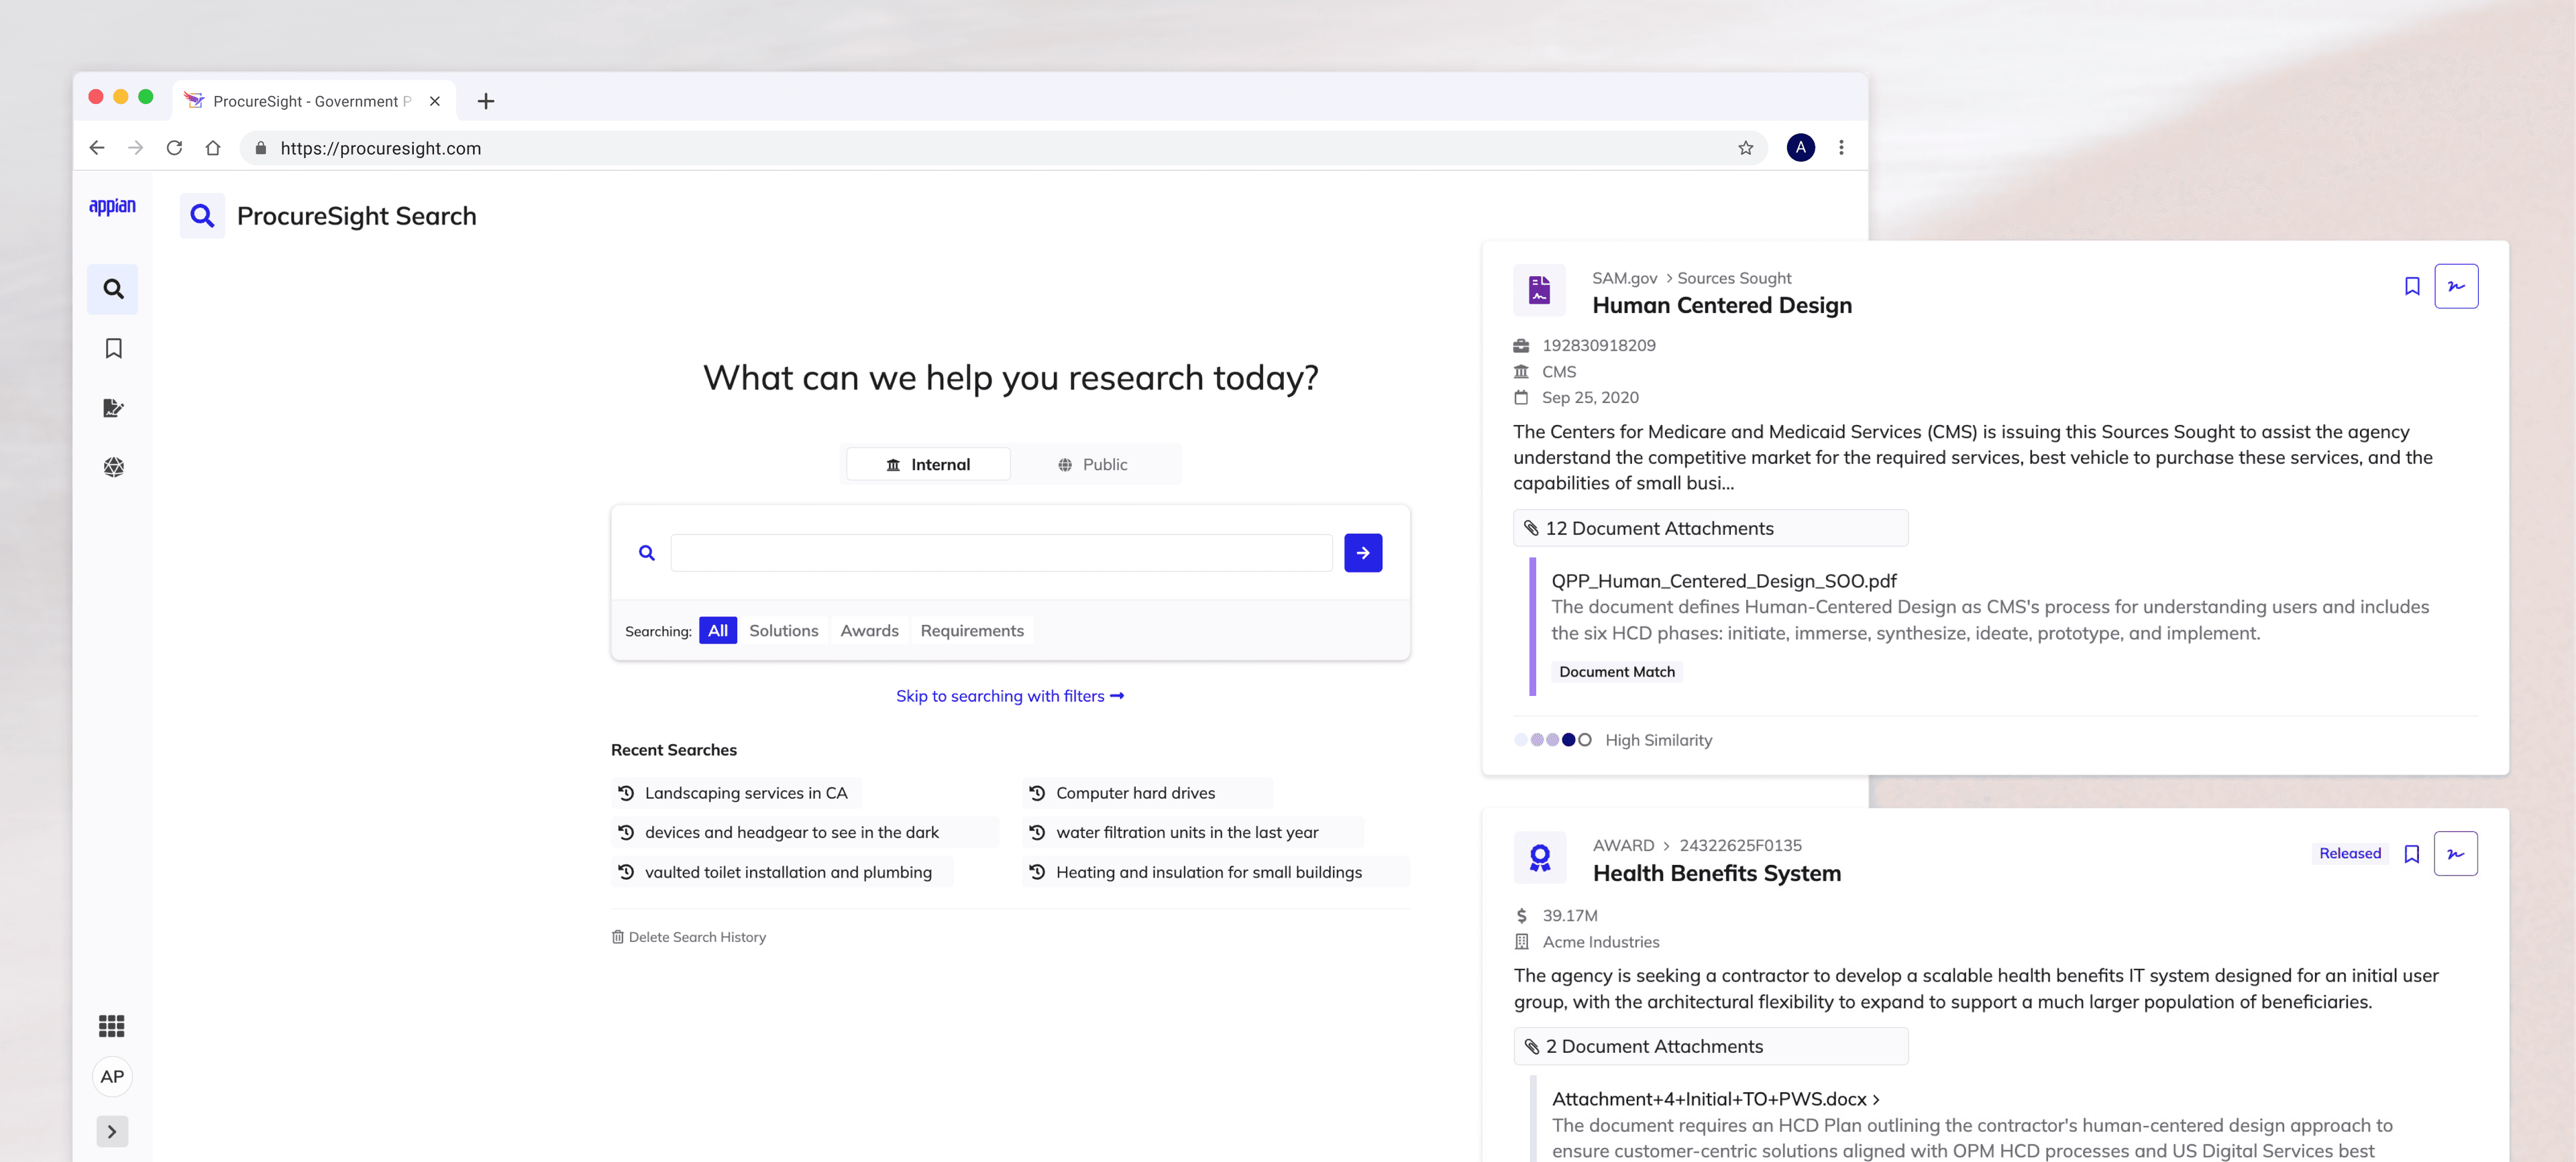Expand 12 Document Attachments section
Screen dimensions: 2576x1162
pos(1709,528)
